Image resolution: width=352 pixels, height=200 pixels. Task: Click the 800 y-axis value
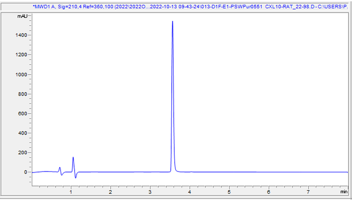coord(23,94)
